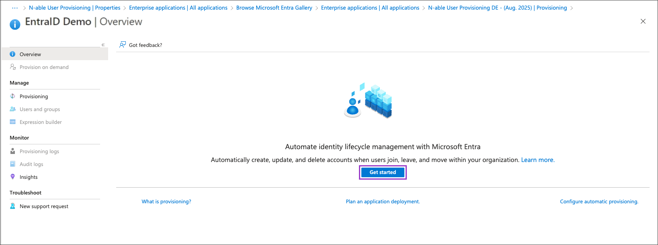Click the New support request icon
The height and width of the screenshot is (245, 658).
click(12, 206)
